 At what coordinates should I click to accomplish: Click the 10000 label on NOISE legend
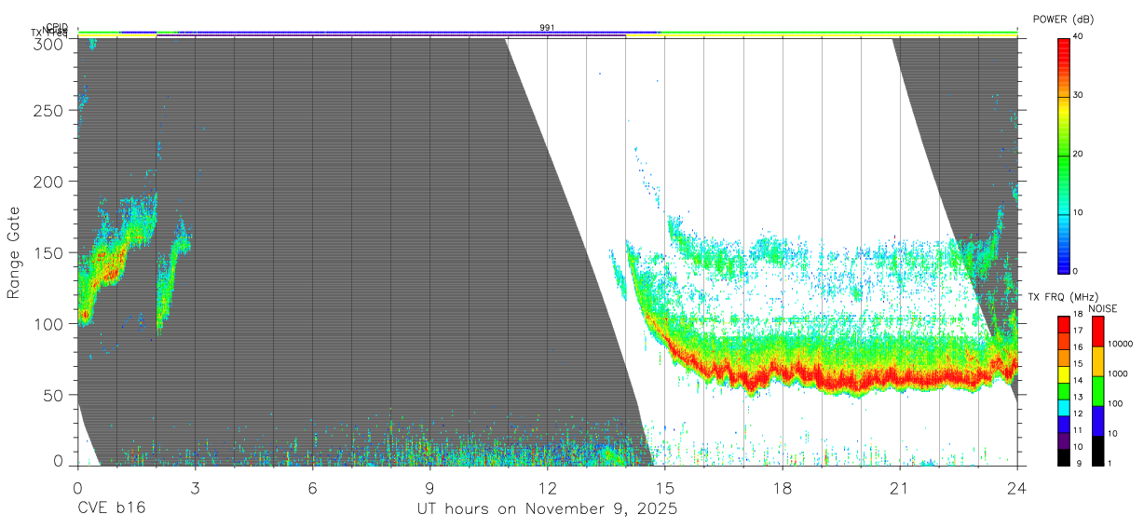coord(1119,344)
